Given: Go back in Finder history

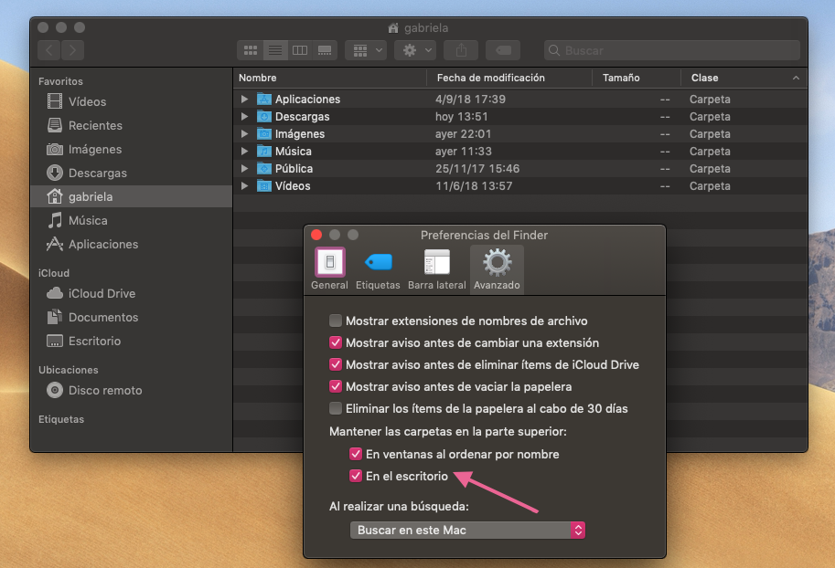Looking at the screenshot, I should [49, 50].
